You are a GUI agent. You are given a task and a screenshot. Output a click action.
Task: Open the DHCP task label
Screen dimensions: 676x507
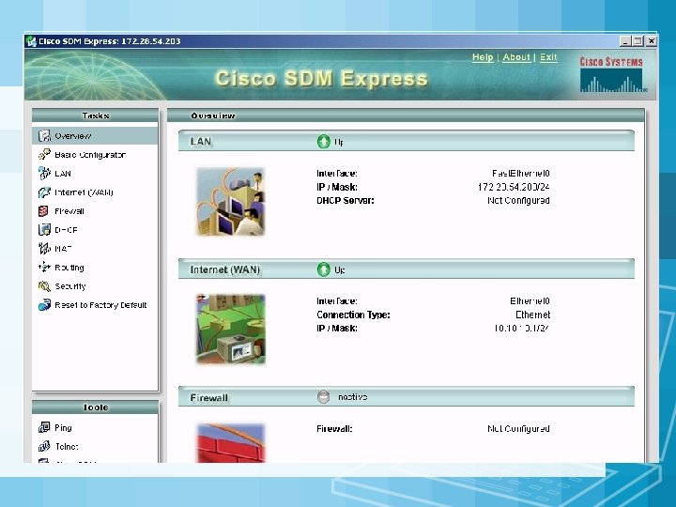point(66,230)
